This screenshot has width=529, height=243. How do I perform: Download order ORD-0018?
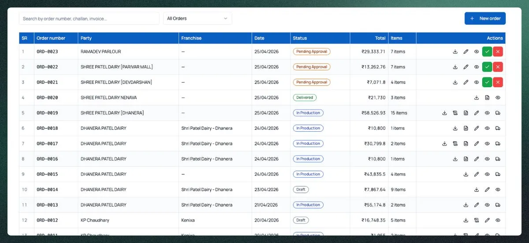(455, 129)
